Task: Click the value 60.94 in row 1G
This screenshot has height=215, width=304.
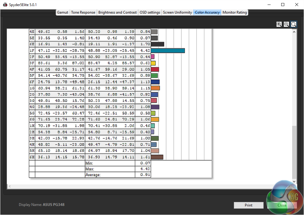Action: pos(44,88)
